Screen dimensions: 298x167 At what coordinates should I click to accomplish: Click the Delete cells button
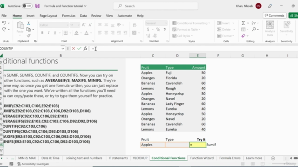[x=226, y=30]
